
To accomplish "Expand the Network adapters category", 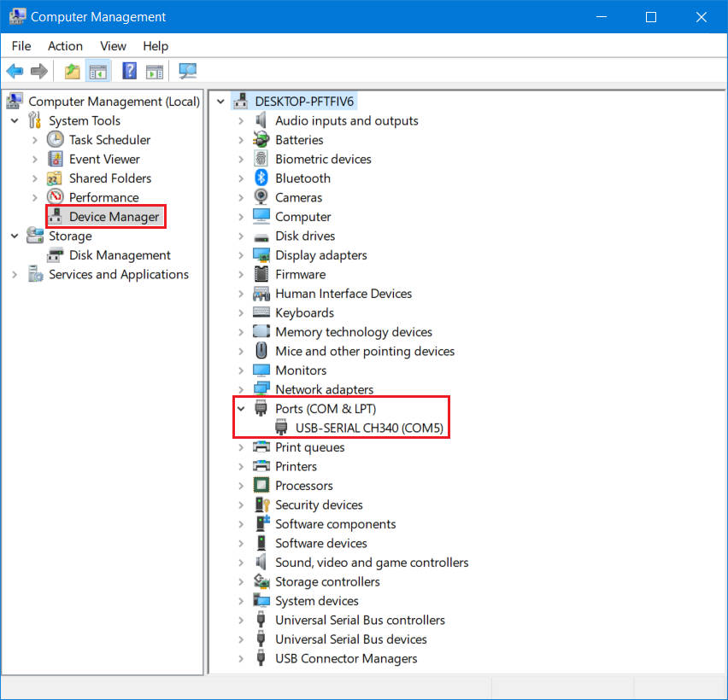I will pyautogui.click(x=241, y=388).
